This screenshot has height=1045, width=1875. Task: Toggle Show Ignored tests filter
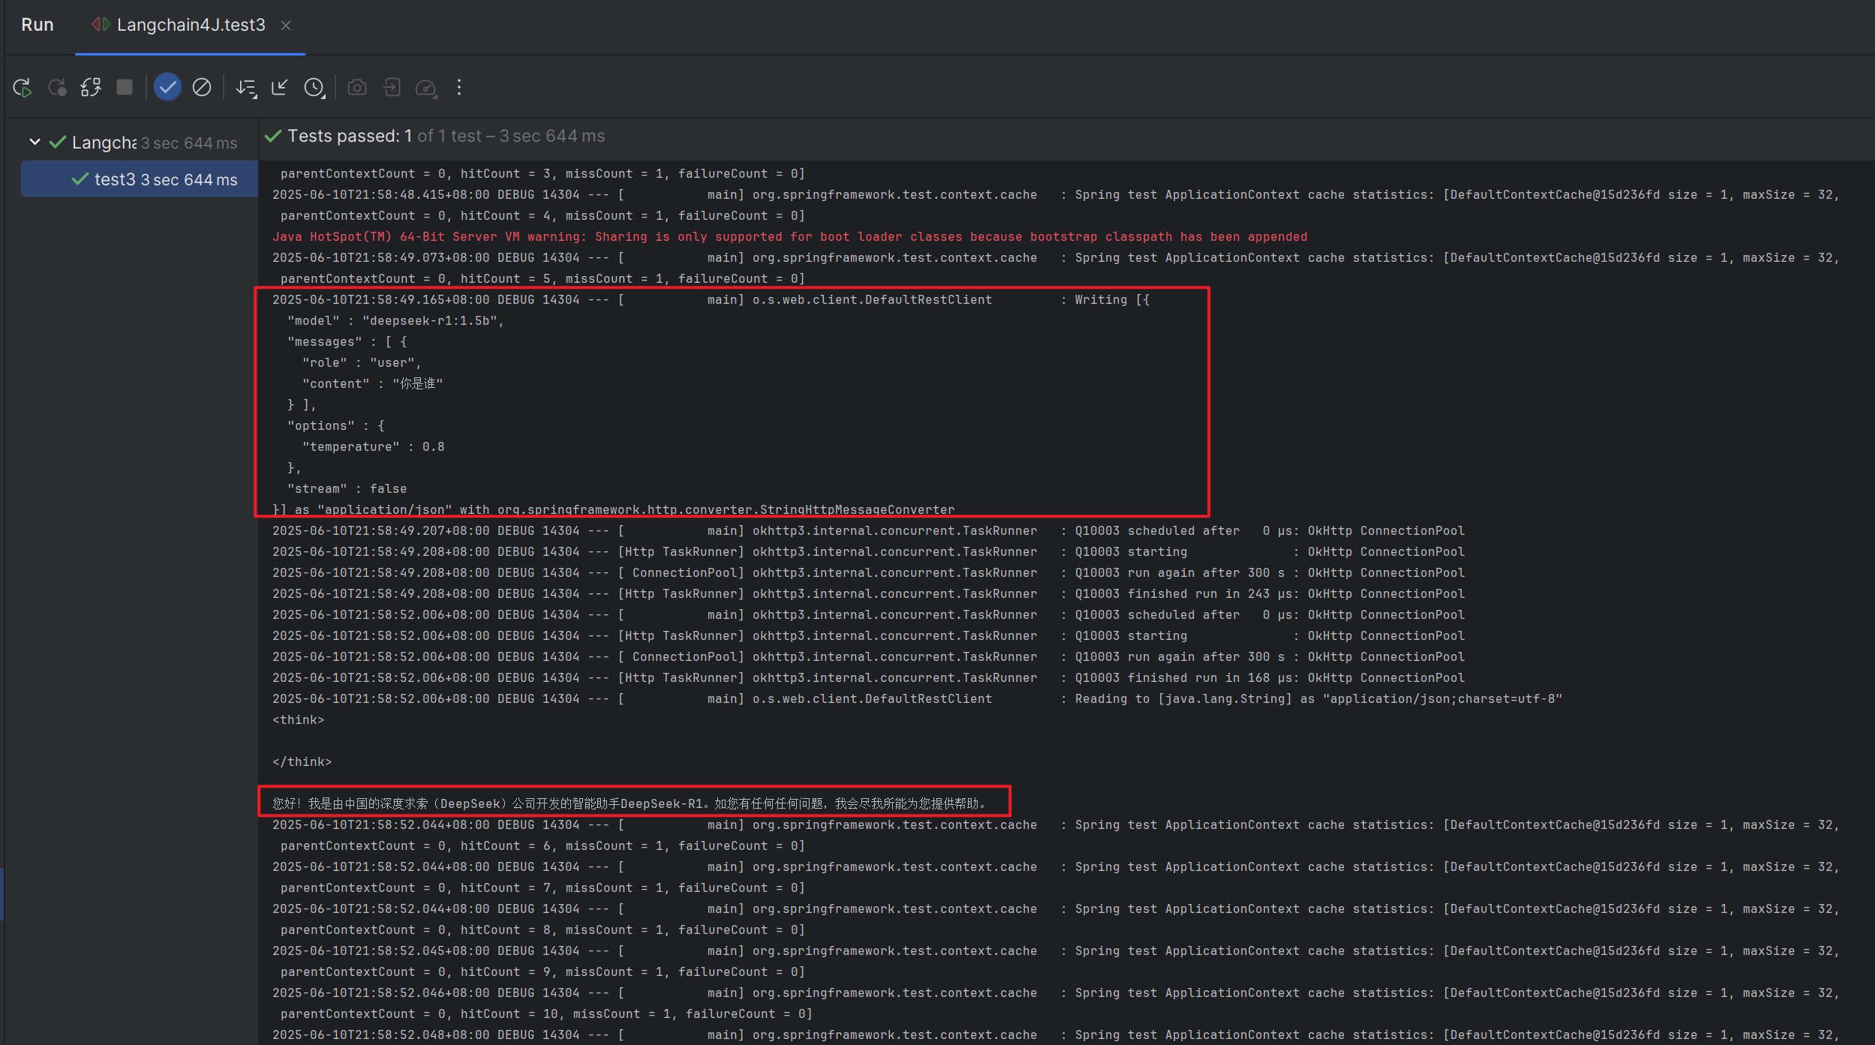[x=202, y=88]
